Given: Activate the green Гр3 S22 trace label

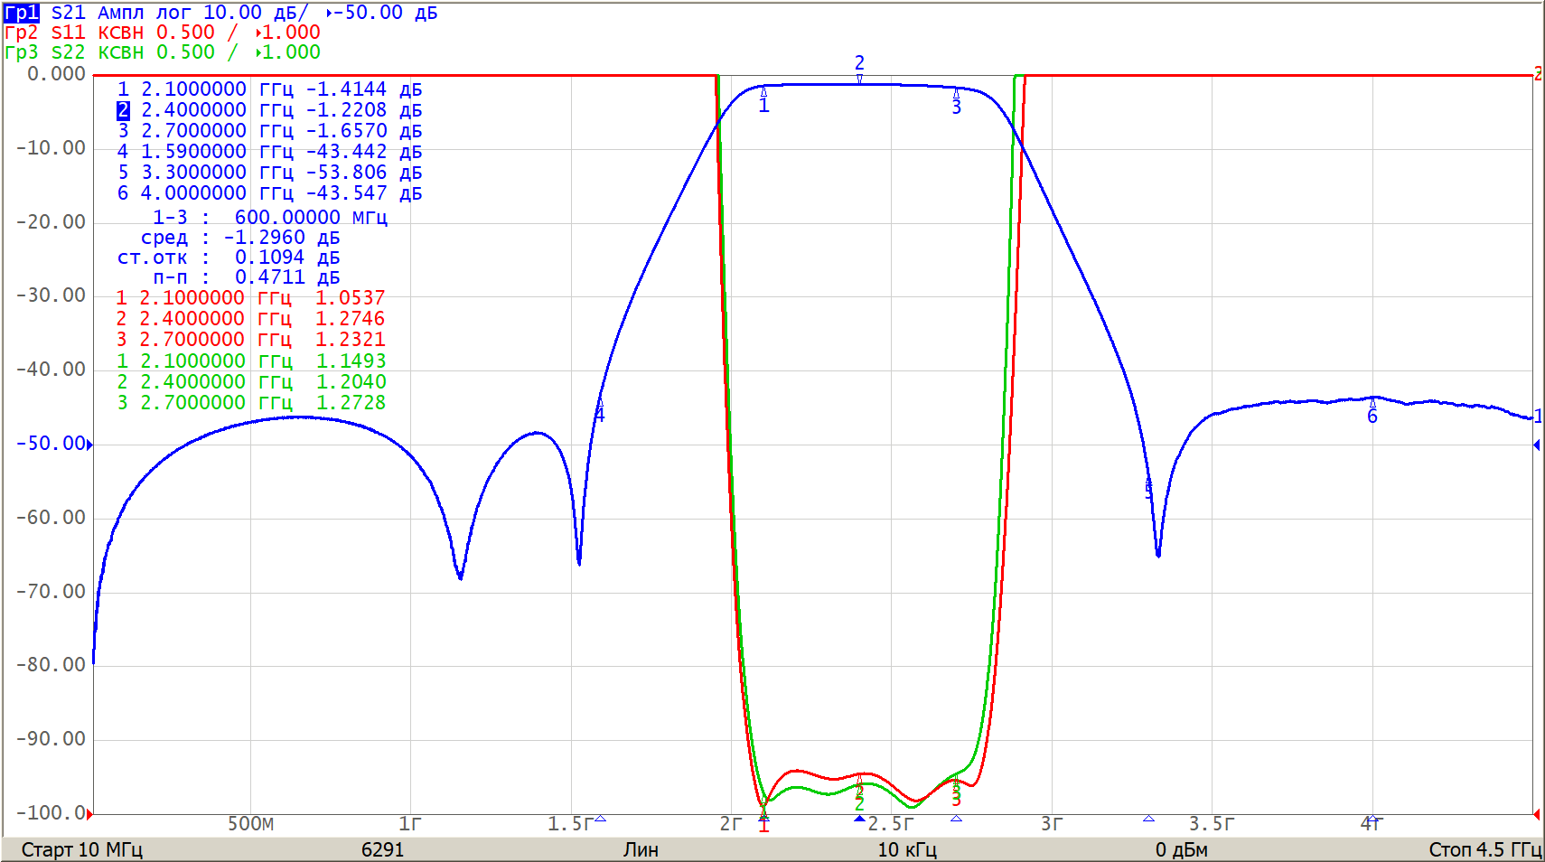Looking at the screenshot, I should pyautogui.click(x=22, y=52).
